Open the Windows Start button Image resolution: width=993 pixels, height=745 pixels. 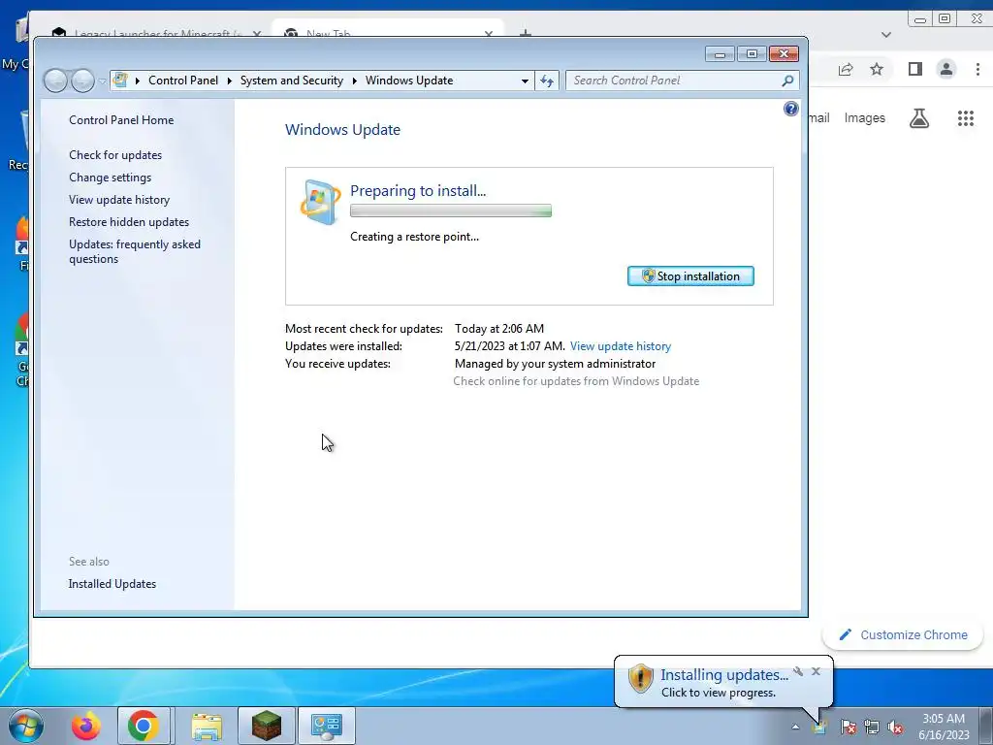pos(24,726)
